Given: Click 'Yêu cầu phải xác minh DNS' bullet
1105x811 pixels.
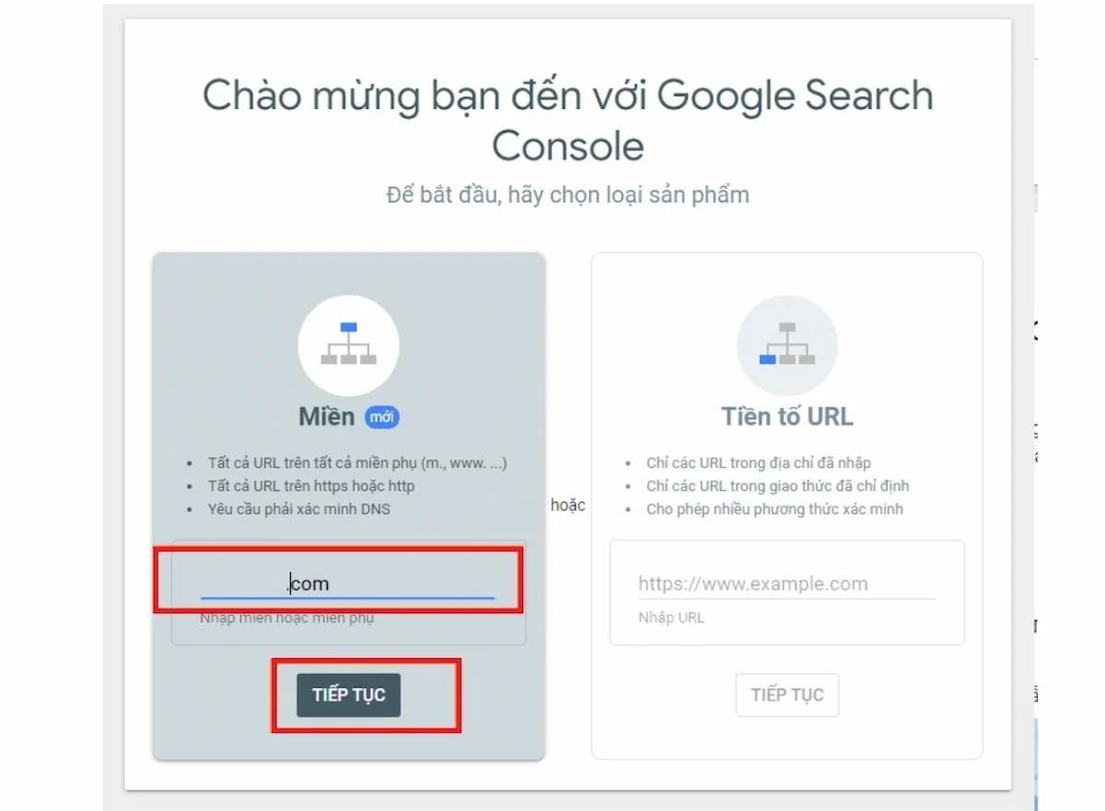Looking at the screenshot, I should click(299, 509).
